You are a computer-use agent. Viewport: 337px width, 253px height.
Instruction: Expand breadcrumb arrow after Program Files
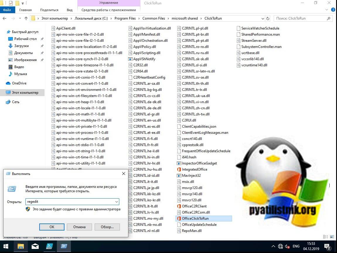(139, 18)
